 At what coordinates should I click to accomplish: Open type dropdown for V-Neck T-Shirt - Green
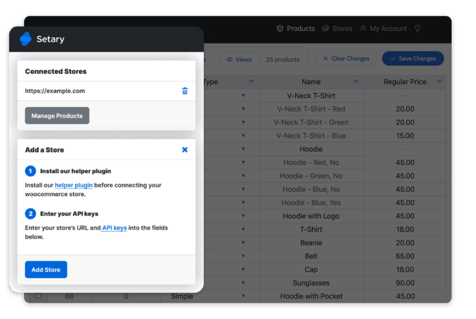click(x=243, y=122)
